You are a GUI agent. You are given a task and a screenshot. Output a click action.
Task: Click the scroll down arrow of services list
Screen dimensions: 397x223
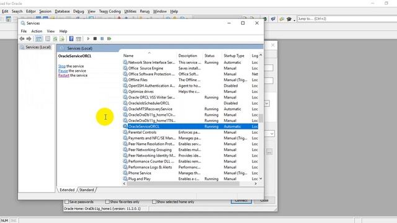click(261, 178)
